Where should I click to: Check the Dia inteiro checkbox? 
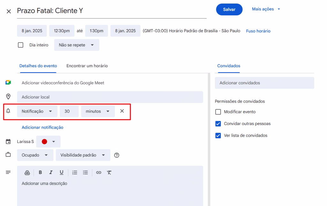[x=20, y=45]
